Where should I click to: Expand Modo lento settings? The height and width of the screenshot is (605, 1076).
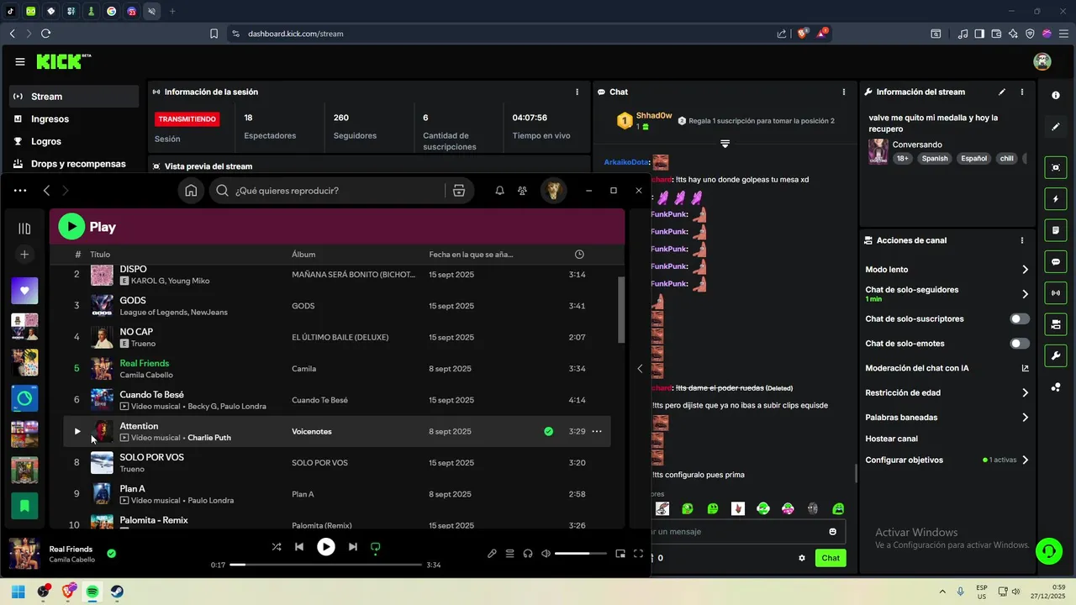[1025, 270]
